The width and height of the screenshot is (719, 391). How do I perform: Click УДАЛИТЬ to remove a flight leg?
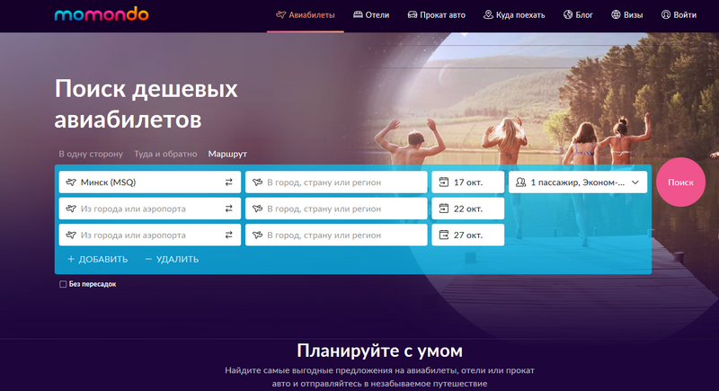coord(172,259)
